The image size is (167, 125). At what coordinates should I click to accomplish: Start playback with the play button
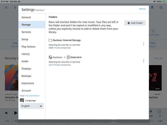point(16,113)
